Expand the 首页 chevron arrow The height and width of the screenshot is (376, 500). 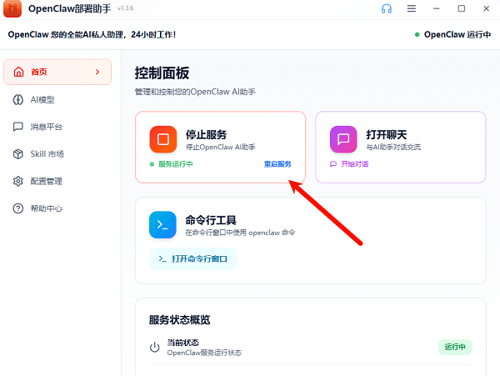tap(97, 73)
